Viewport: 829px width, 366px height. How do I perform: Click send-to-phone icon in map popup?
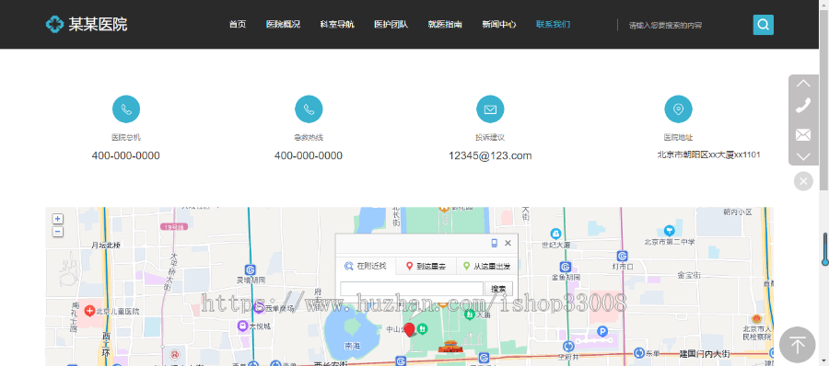495,243
